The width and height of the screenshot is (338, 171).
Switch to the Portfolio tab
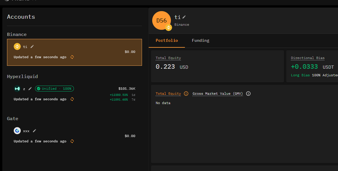[167, 41]
